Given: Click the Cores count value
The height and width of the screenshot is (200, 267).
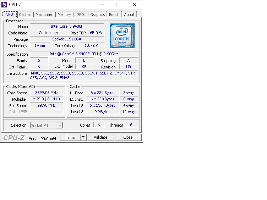Looking at the screenshot, I should click(x=99, y=125).
